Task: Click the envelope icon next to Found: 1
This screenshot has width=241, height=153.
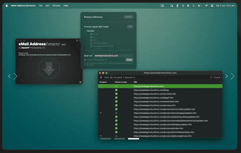Action: pyautogui.click(x=211, y=78)
